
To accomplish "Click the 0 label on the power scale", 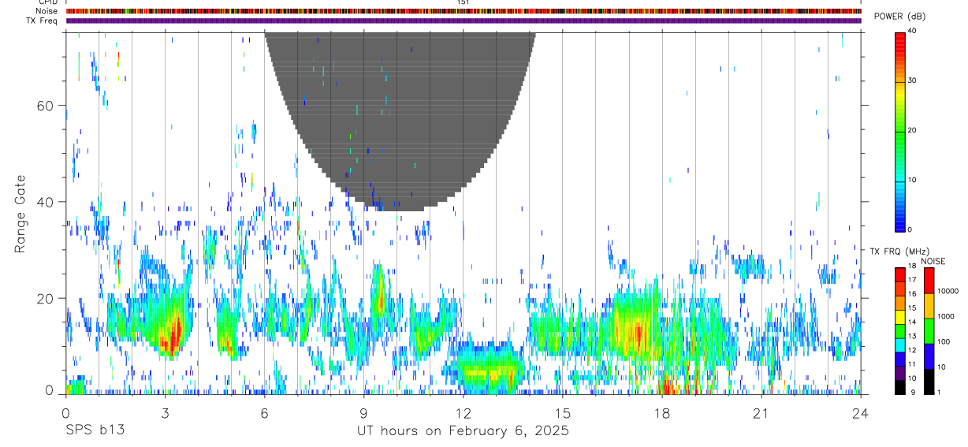I will [910, 229].
